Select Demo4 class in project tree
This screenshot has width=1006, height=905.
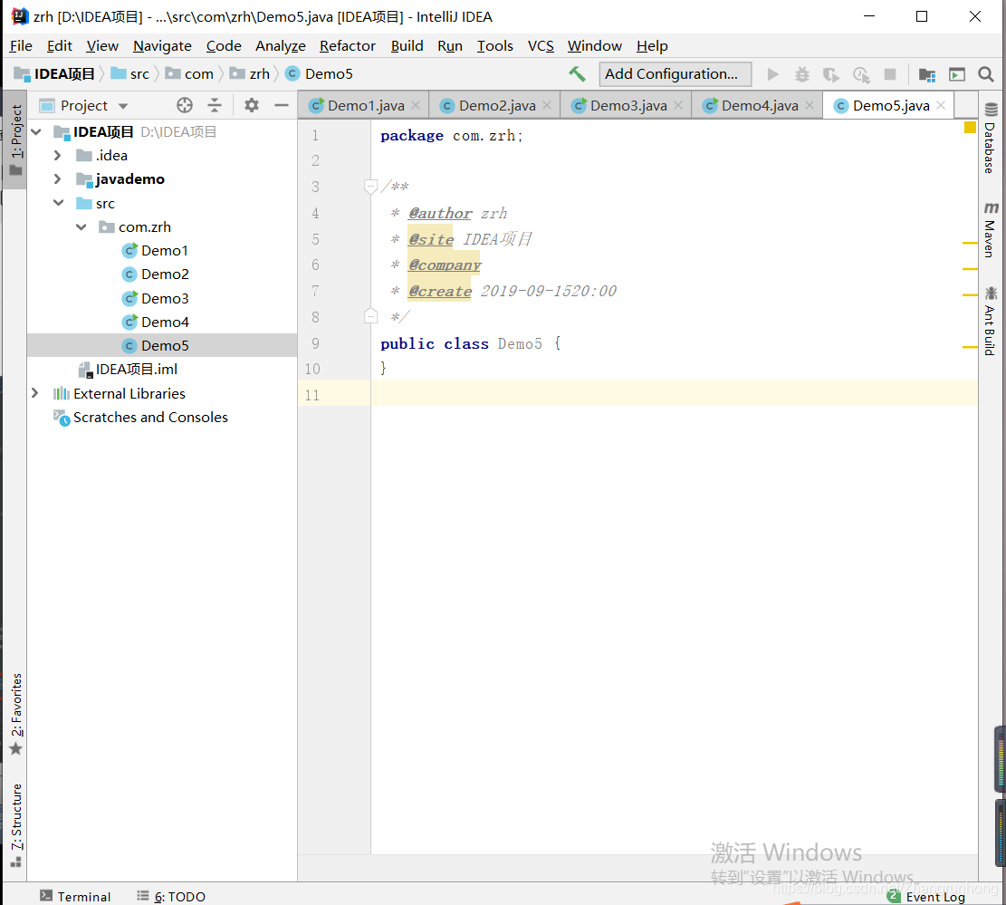click(x=165, y=323)
